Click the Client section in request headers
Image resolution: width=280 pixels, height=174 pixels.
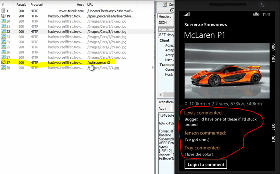tap(165, 41)
